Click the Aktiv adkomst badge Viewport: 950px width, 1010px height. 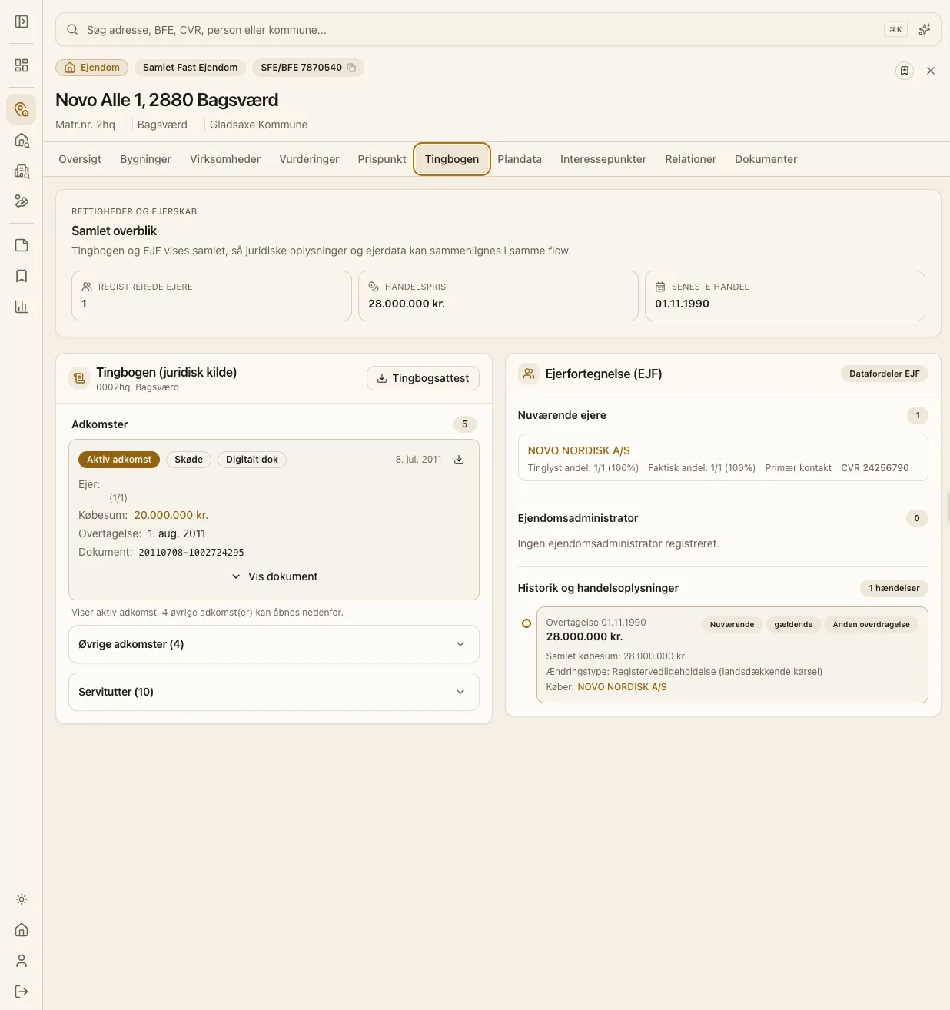pos(119,460)
